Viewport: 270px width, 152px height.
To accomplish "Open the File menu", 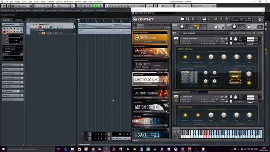I will point(7,2).
